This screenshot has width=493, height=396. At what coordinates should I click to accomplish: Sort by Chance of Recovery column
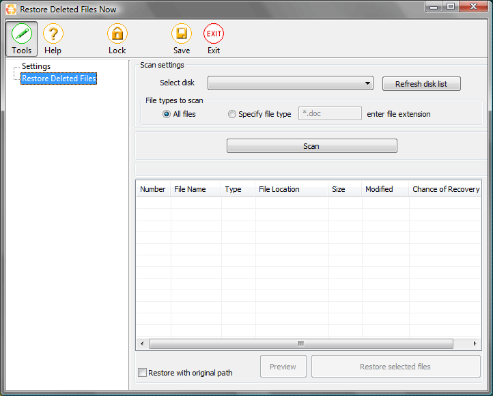[445, 189]
